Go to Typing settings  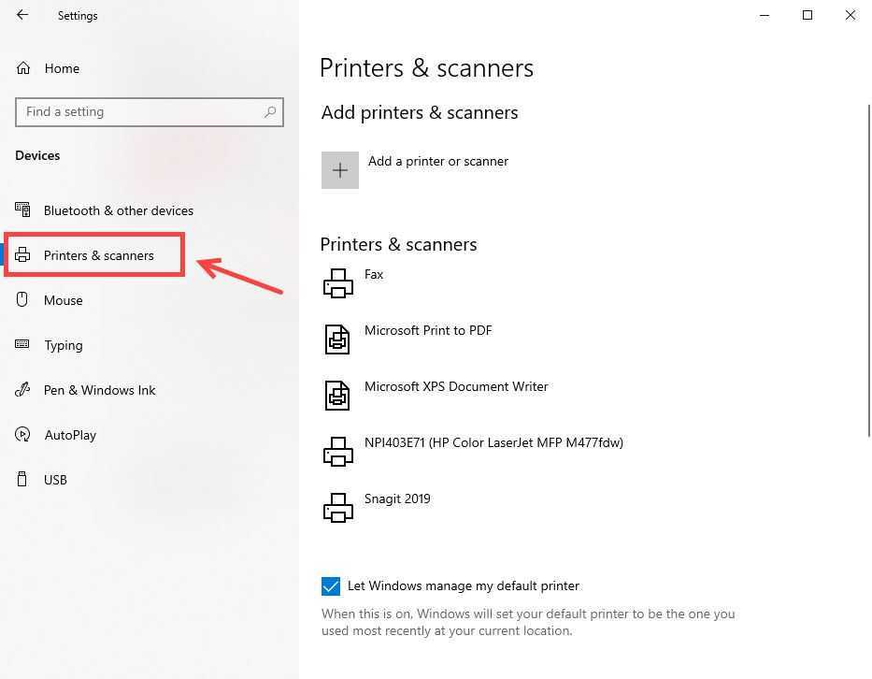click(63, 345)
